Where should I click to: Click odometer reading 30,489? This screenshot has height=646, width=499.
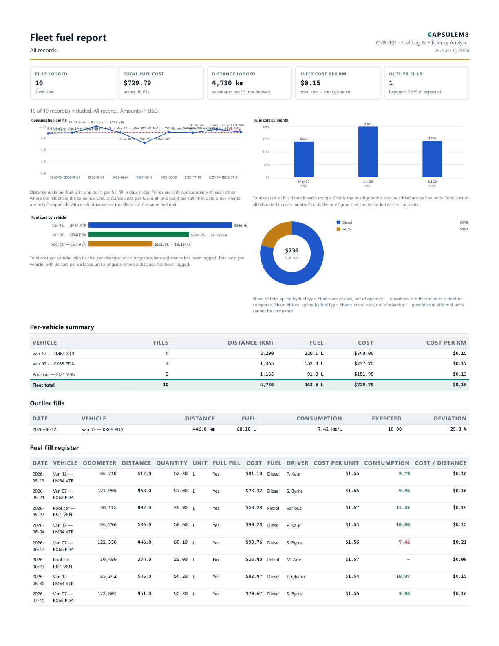(108, 559)
